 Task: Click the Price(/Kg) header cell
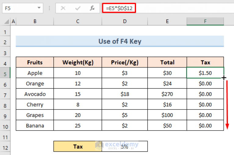124,62
